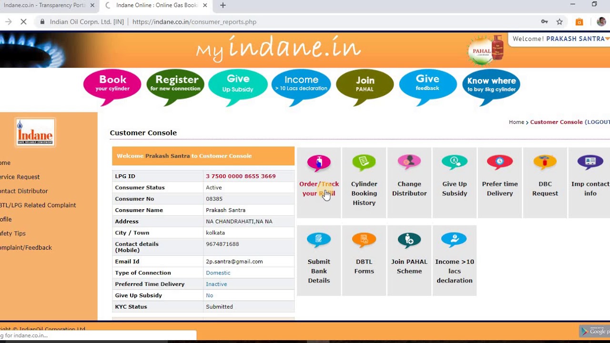Open Contact Distributor in sidebar
Image resolution: width=610 pixels, height=343 pixels.
tap(24, 191)
